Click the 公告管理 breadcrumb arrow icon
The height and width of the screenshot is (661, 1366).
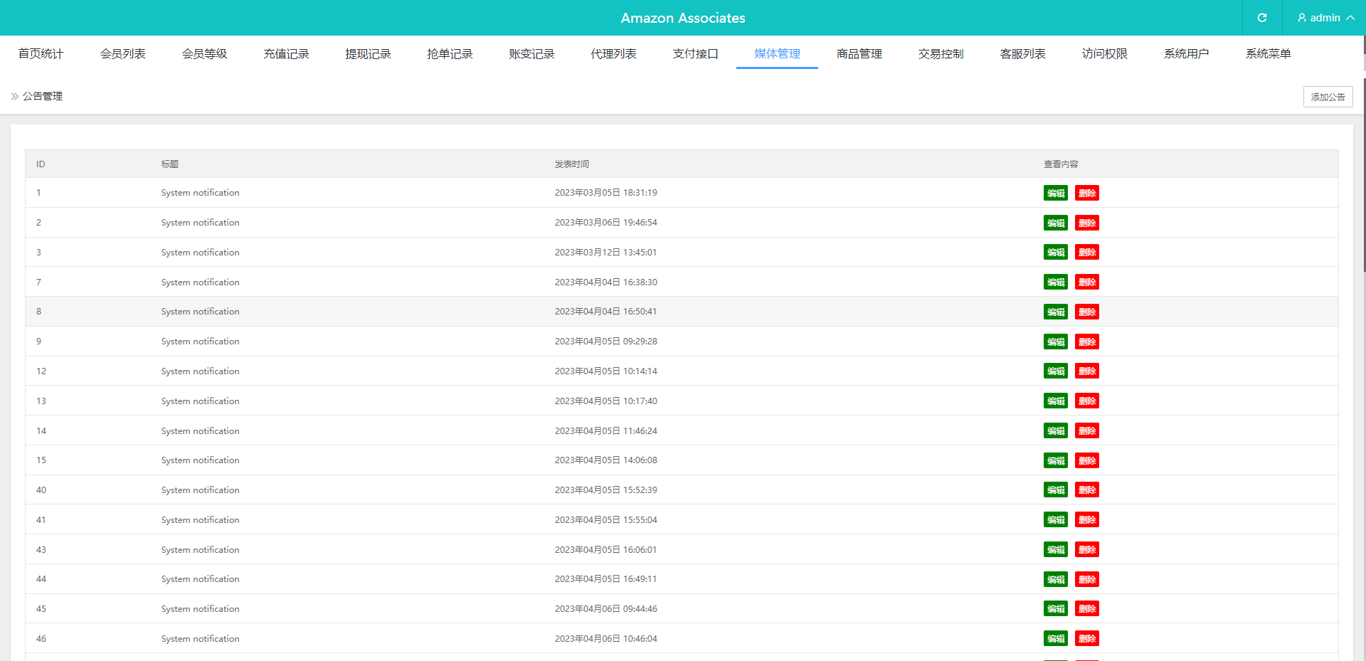[15, 96]
